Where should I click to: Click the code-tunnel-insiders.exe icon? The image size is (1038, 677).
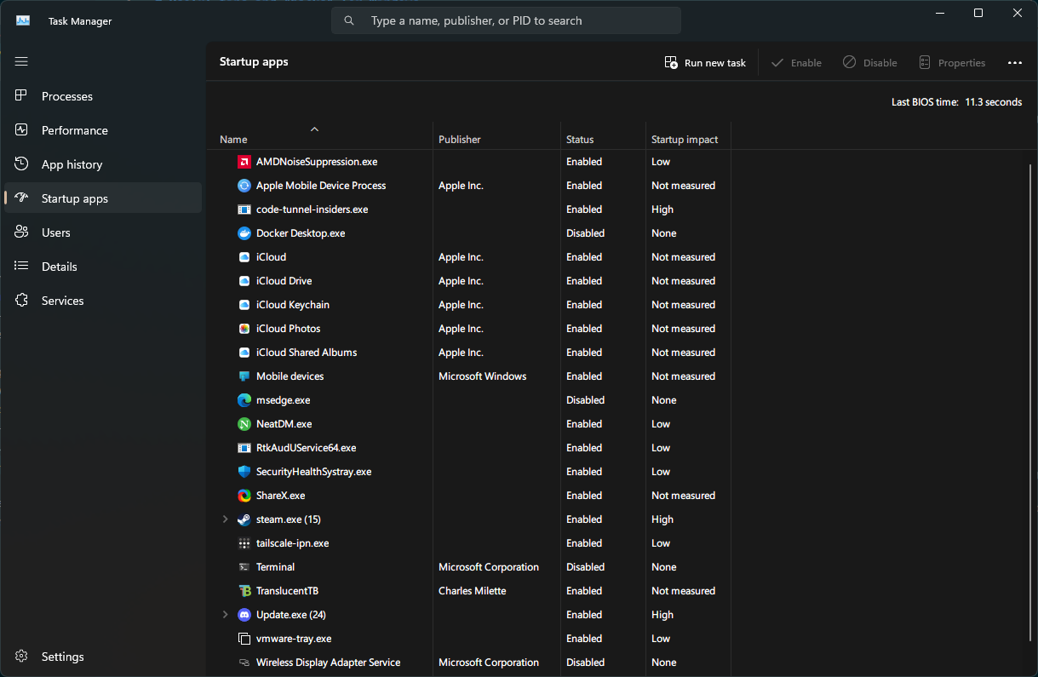click(244, 209)
